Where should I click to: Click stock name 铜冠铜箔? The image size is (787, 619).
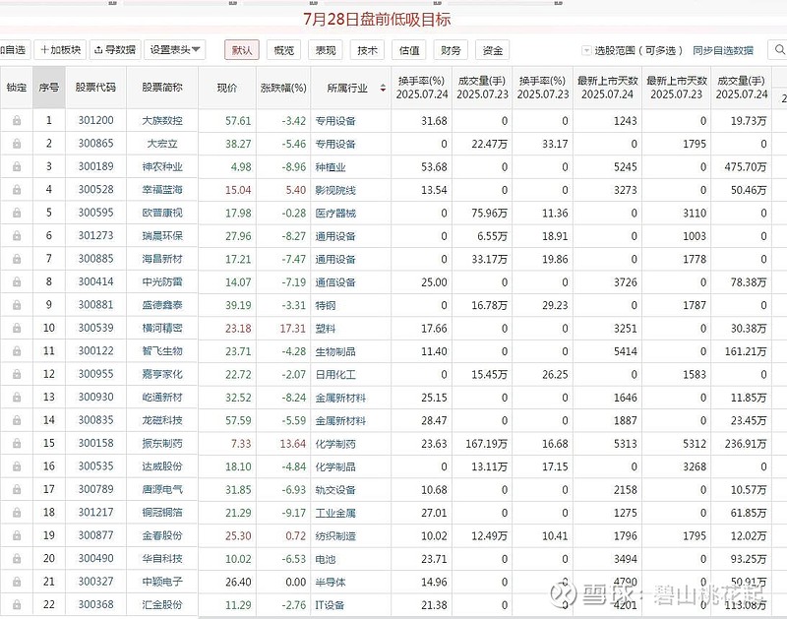(x=162, y=513)
